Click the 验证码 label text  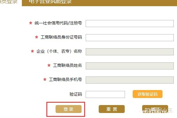pyautogui.click(x=76, y=94)
